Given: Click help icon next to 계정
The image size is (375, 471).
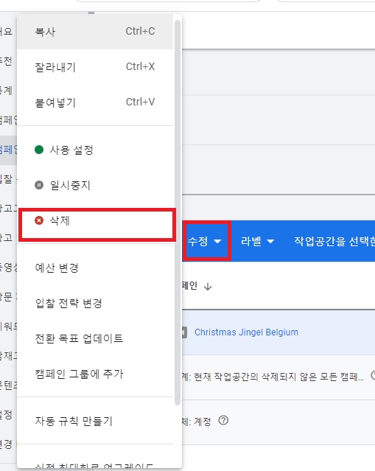Looking at the screenshot, I should 223,420.
